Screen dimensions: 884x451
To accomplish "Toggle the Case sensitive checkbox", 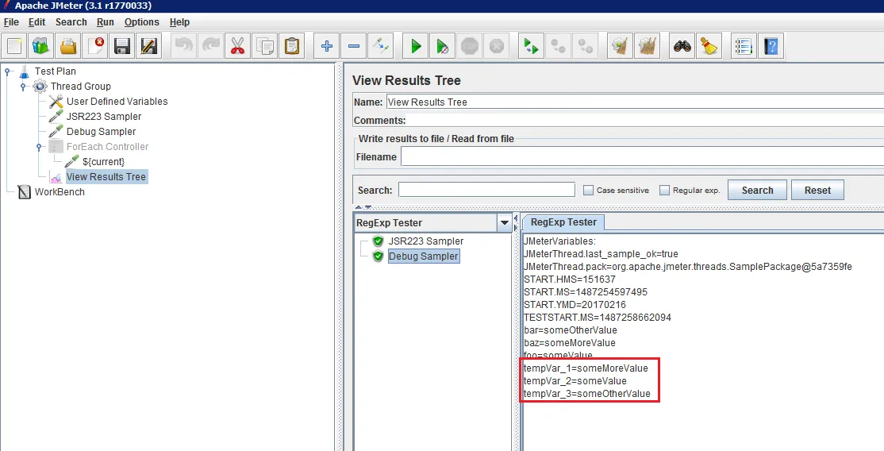I will [588, 191].
